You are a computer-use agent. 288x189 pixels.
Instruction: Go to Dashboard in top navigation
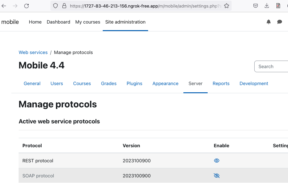[58, 22]
